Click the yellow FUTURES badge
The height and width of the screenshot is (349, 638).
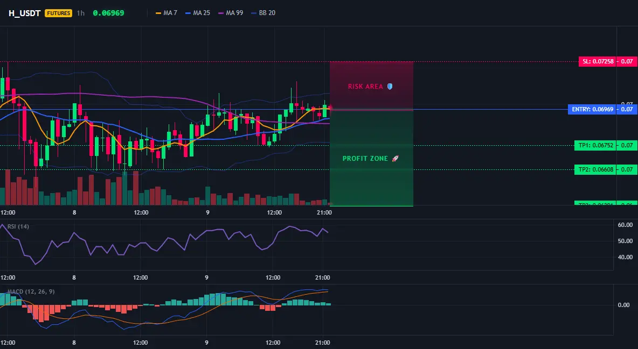tap(59, 13)
